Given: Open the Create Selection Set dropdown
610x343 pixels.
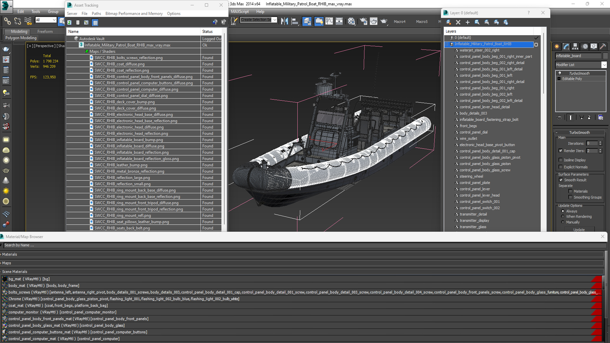Looking at the screenshot, I should point(274,20).
